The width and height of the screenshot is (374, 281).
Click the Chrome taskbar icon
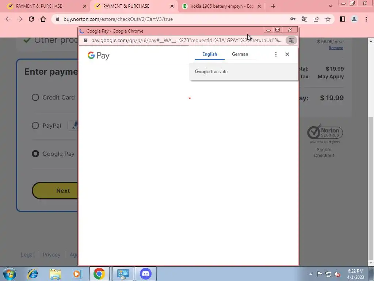(99, 274)
